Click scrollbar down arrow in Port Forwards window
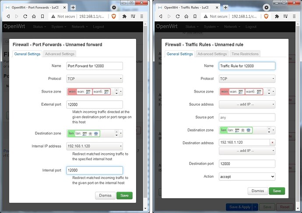 145,208
